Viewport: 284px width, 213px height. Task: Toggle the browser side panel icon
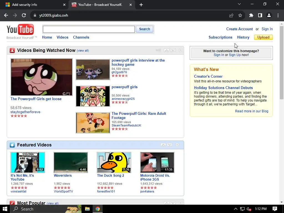(260, 16)
